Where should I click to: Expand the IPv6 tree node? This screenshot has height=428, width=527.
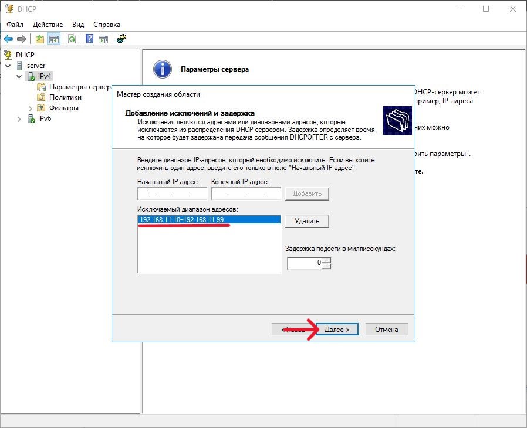(x=19, y=119)
